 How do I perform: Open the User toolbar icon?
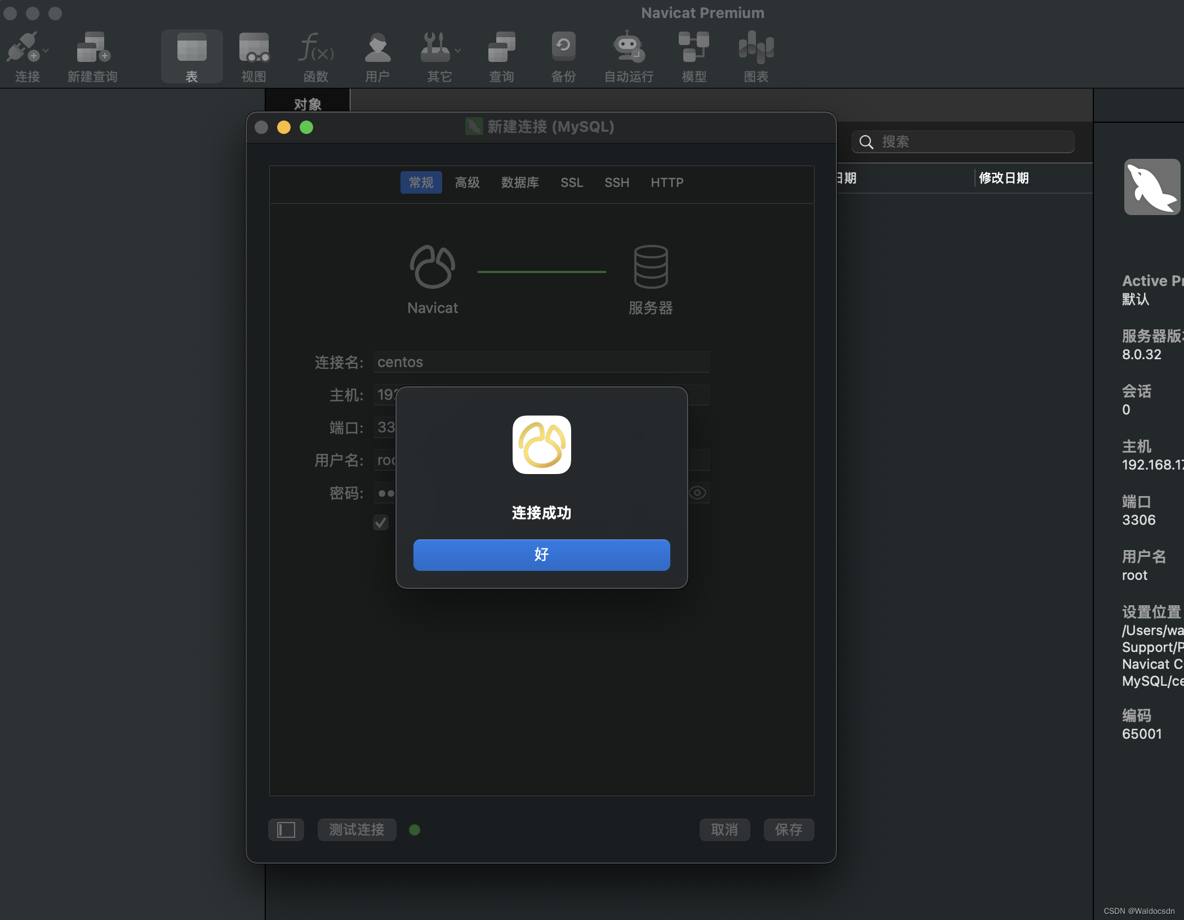377,47
